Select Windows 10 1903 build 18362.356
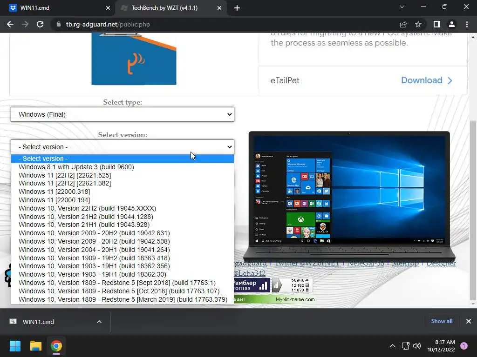 pos(123,266)
